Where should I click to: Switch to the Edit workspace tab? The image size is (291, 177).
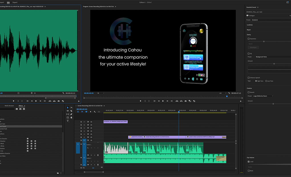[8, 2]
